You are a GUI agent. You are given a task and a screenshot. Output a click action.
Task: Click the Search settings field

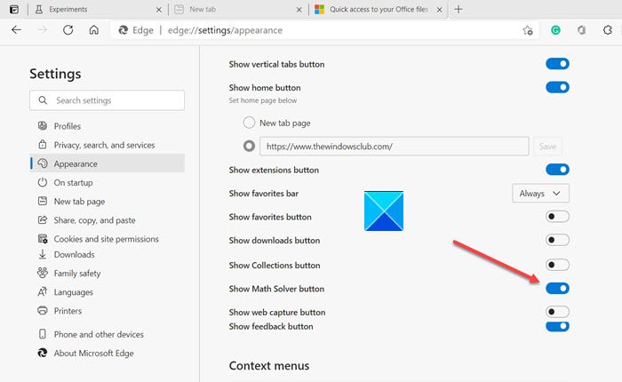[x=107, y=100]
